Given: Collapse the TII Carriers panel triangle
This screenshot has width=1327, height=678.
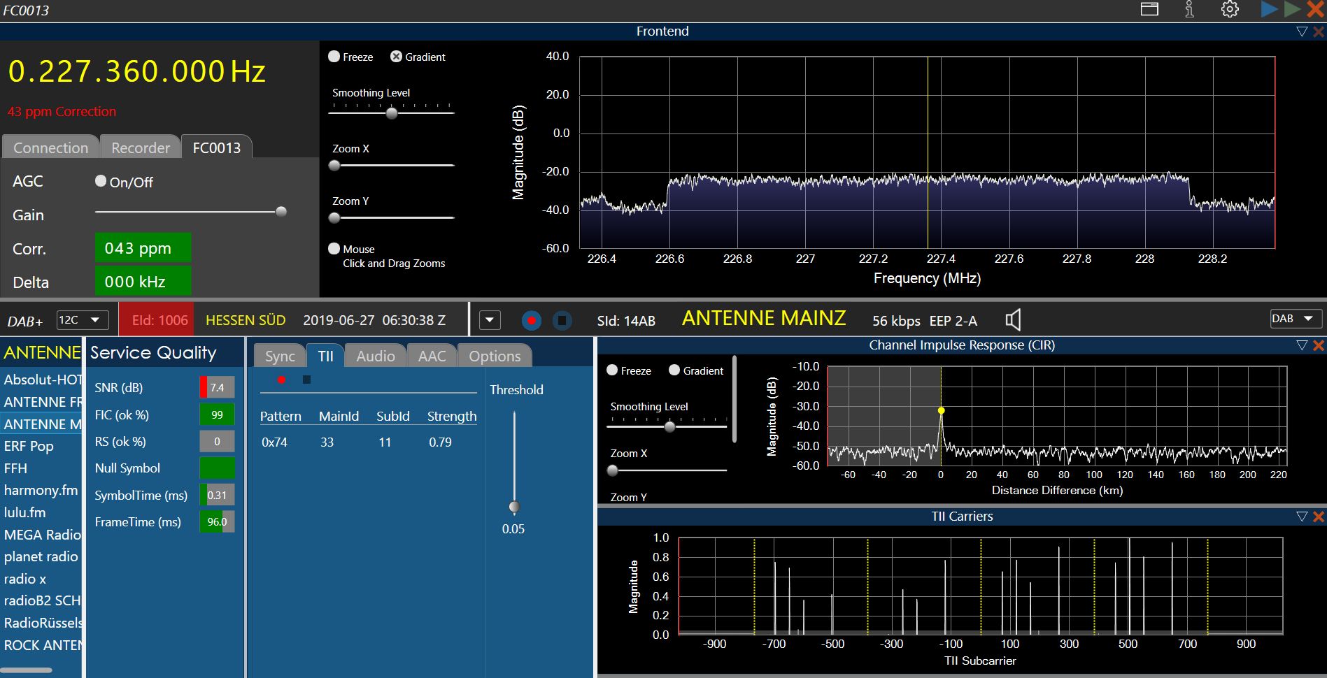Looking at the screenshot, I should [1301, 517].
